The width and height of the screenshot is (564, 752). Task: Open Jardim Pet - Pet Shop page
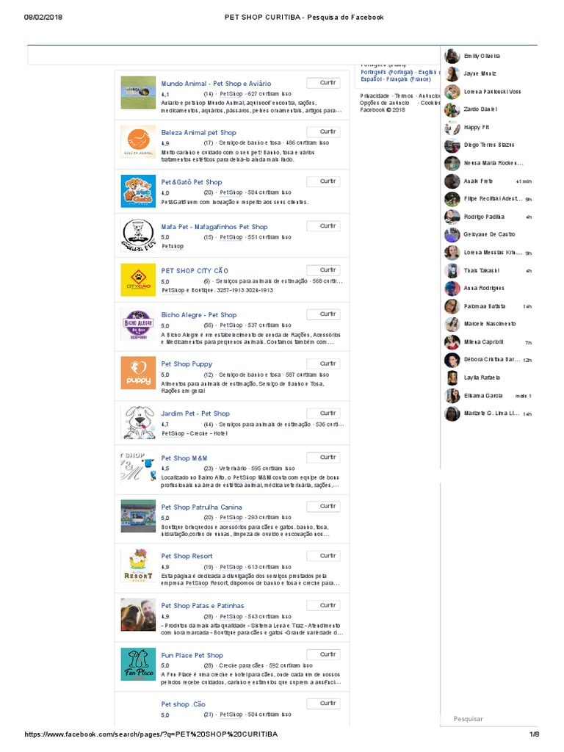[195, 413]
